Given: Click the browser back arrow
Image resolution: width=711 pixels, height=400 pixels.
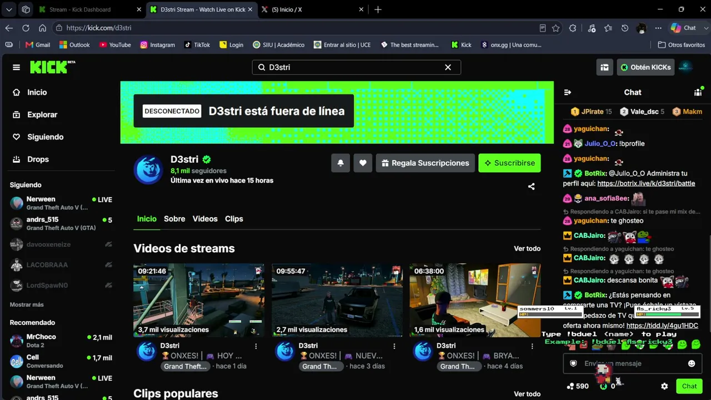Looking at the screenshot, I should 9,28.
